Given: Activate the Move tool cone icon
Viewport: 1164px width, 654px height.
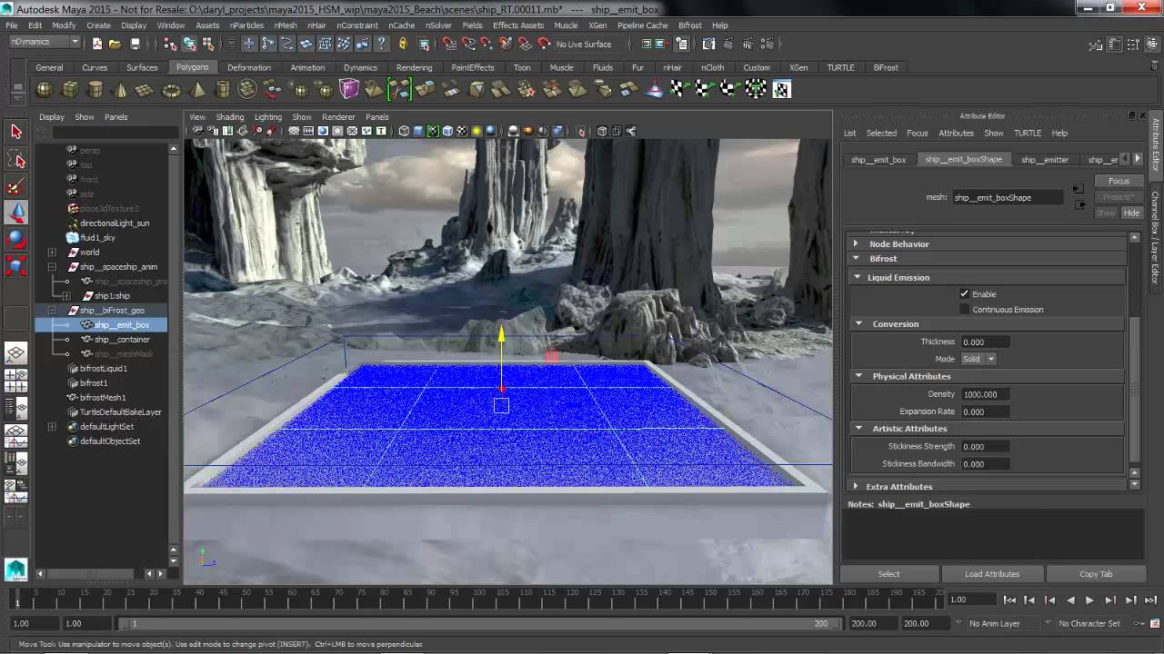Looking at the screenshot, I should click(x=15, y=213).
